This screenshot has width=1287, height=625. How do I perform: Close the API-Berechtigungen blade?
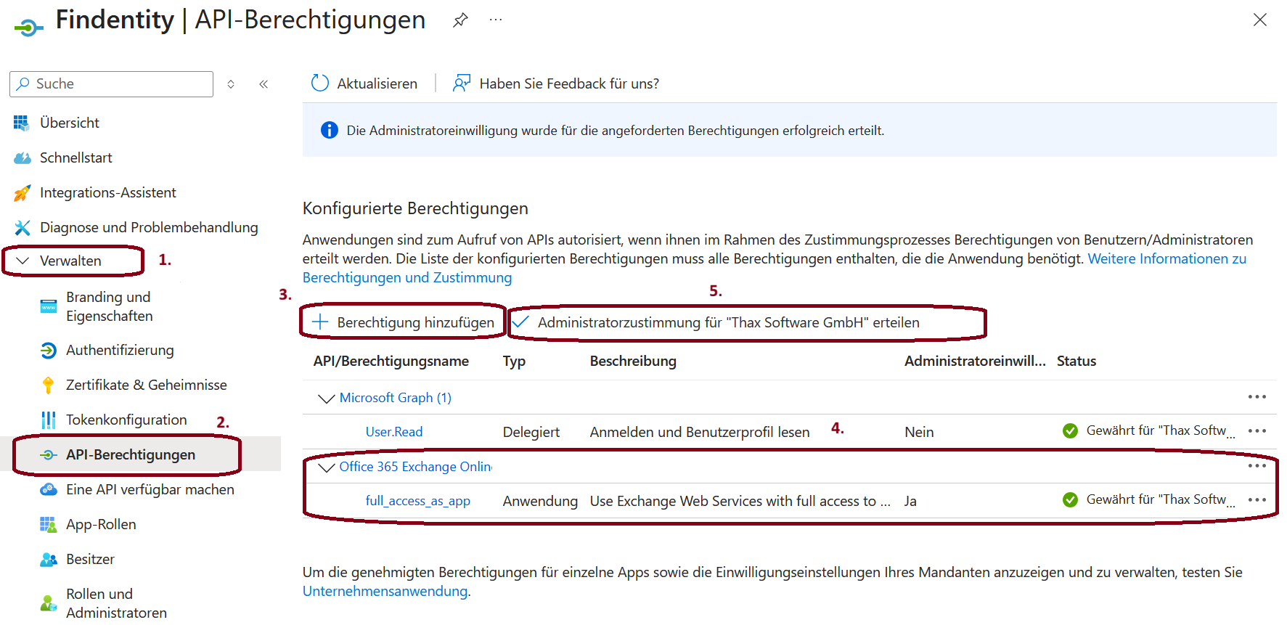[1260, 20]
